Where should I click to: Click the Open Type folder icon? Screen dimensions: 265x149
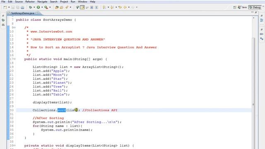tap(62, 7)
